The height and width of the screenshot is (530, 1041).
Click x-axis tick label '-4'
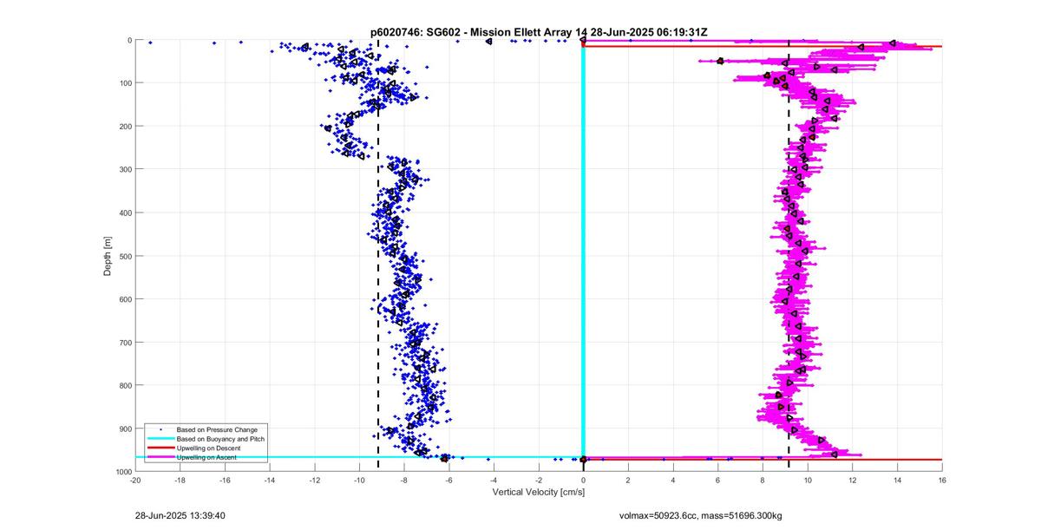point(494,480)
